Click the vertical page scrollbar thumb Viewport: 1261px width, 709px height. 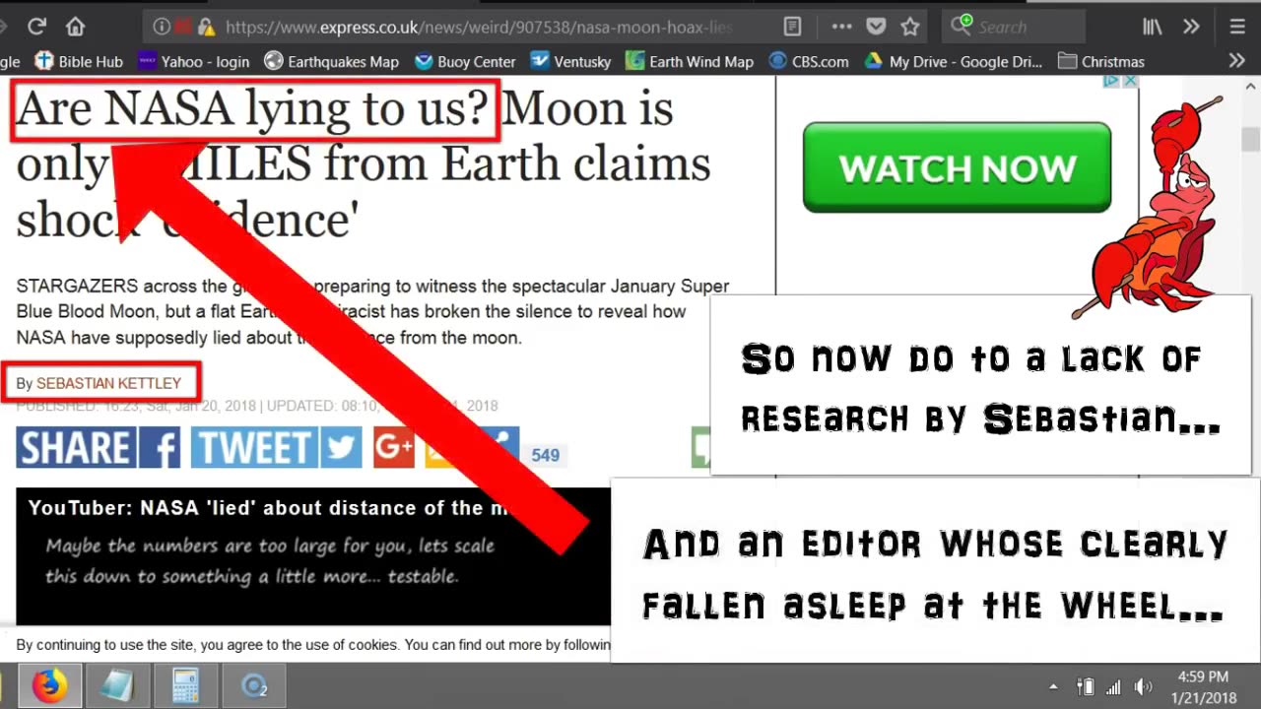[1250, 140]
